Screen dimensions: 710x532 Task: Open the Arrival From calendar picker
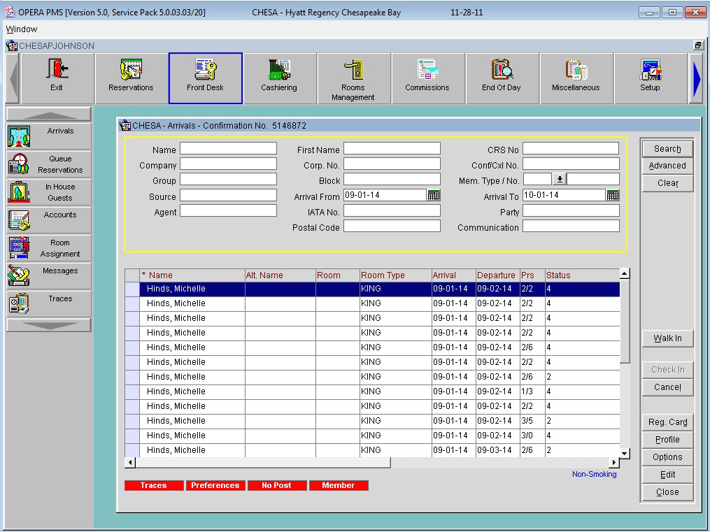click(x=434, y=196)
